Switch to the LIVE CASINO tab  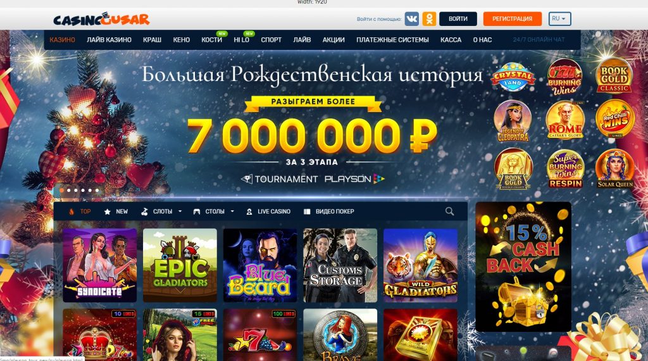pyautogui.click(x=268, y=212)
